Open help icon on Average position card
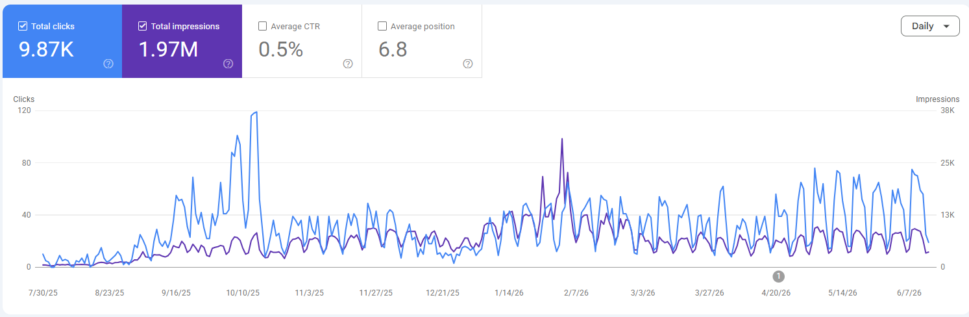 click(468, 64)
